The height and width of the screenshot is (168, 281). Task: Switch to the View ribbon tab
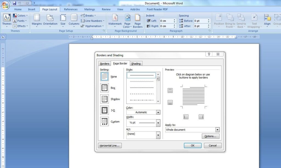(120, 9)
